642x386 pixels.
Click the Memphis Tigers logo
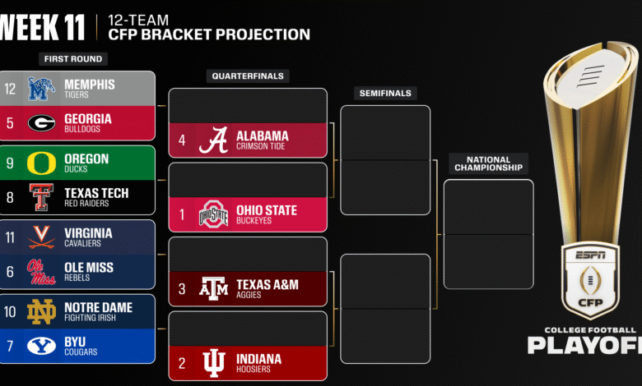tap(41, 89)
